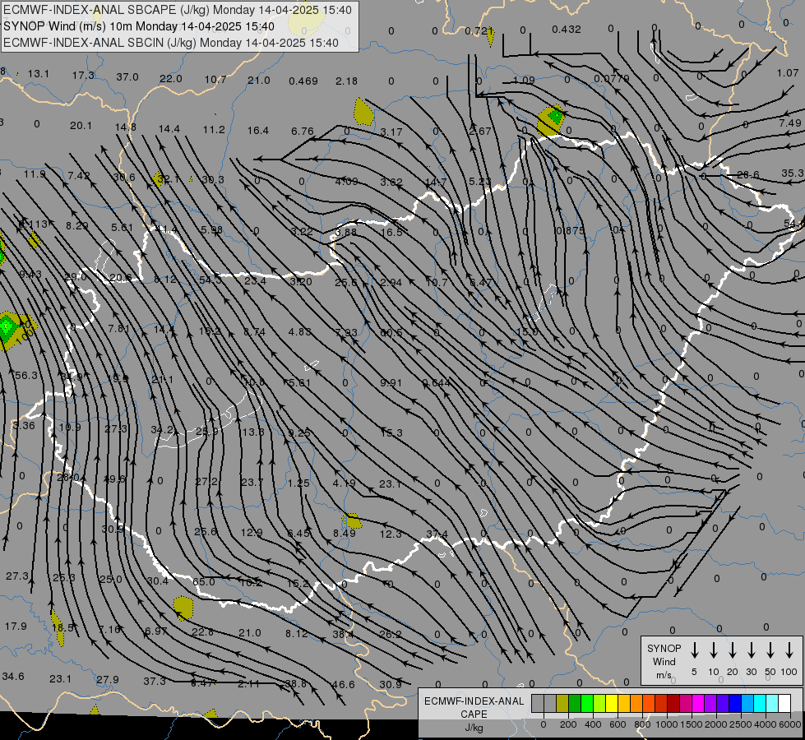
Task: Pick the olive 100-200 J/kg legend swatch
Action: [x=562, y=703]
